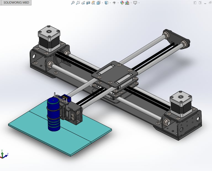Expand the Hide/Show Items dropdown arrow
The height and width of the screenshot is (171, 212).
[x=118, y=3]
